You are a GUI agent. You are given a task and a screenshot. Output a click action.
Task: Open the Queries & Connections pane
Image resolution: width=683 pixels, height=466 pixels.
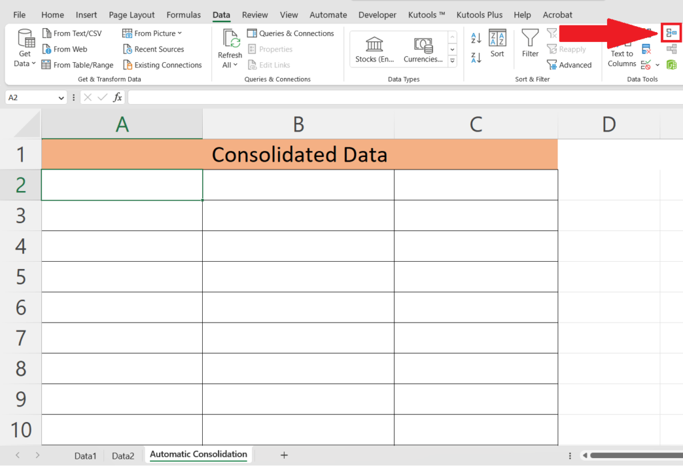291,33
